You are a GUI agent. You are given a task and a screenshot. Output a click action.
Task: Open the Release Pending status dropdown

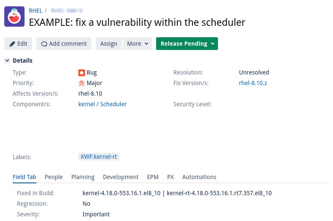point(187,44)
